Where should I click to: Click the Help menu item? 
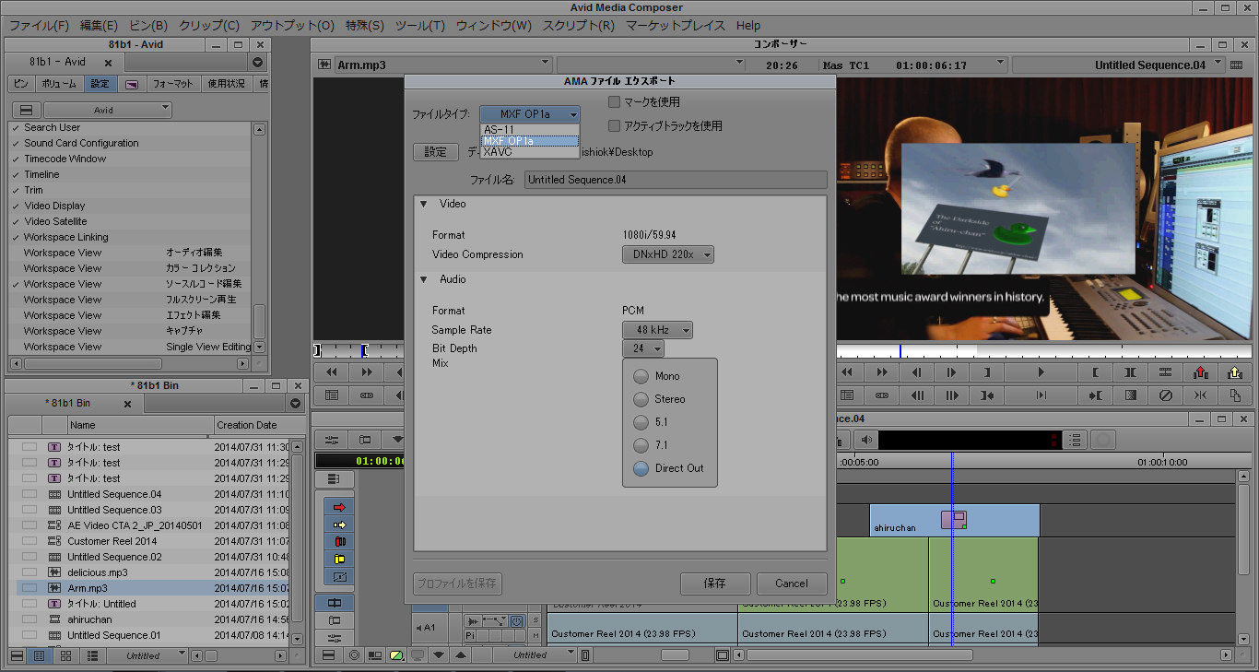[x=748, y=25]
